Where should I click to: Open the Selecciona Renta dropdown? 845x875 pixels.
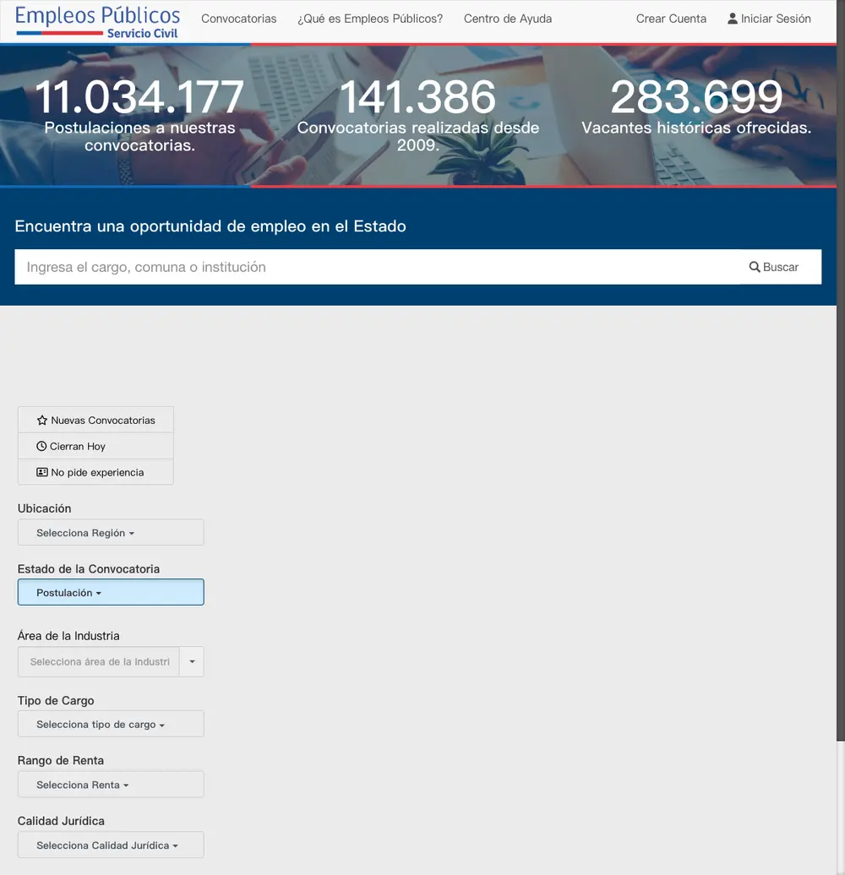(111, 785)
